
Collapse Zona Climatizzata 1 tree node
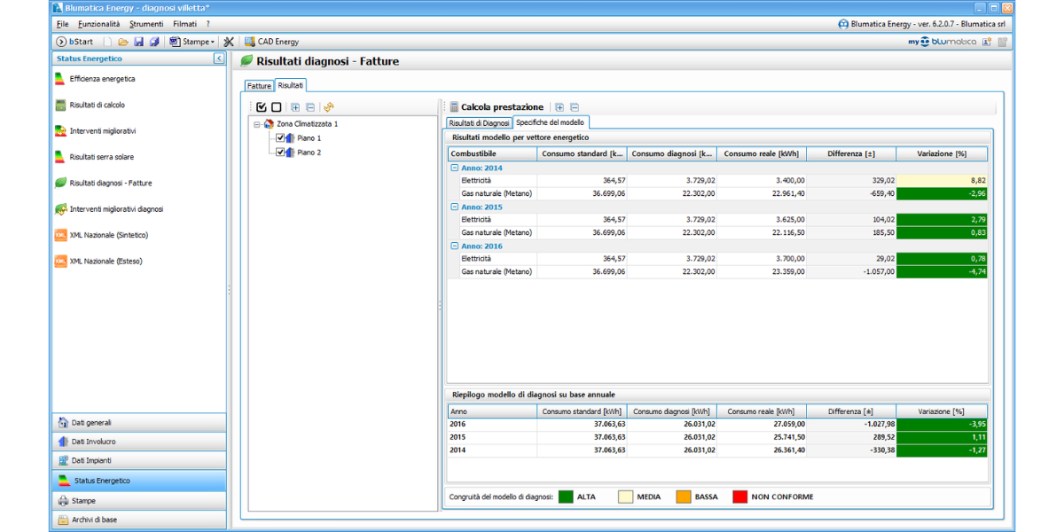coord(256,124)
